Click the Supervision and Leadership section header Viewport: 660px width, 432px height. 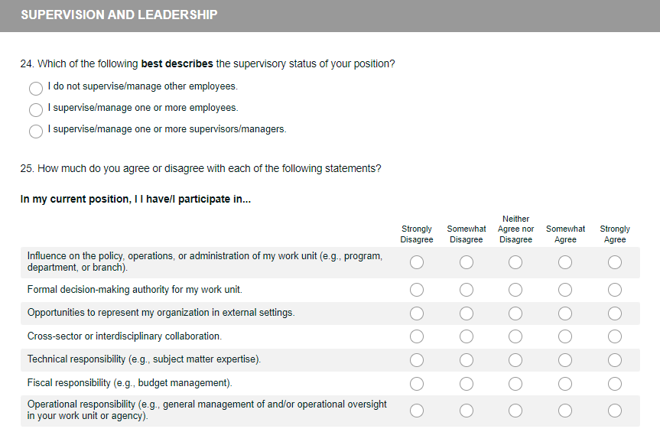119,15
